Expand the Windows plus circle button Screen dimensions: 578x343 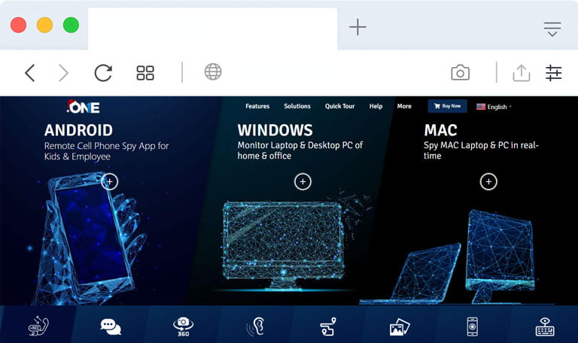pos(303,181)
